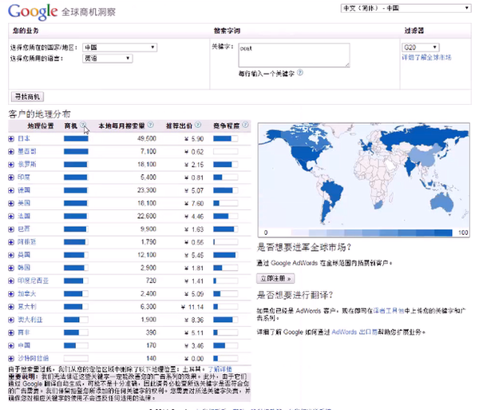The image size is (479, 410).
Task: Expand the 韩国 row
Action: 12,269
